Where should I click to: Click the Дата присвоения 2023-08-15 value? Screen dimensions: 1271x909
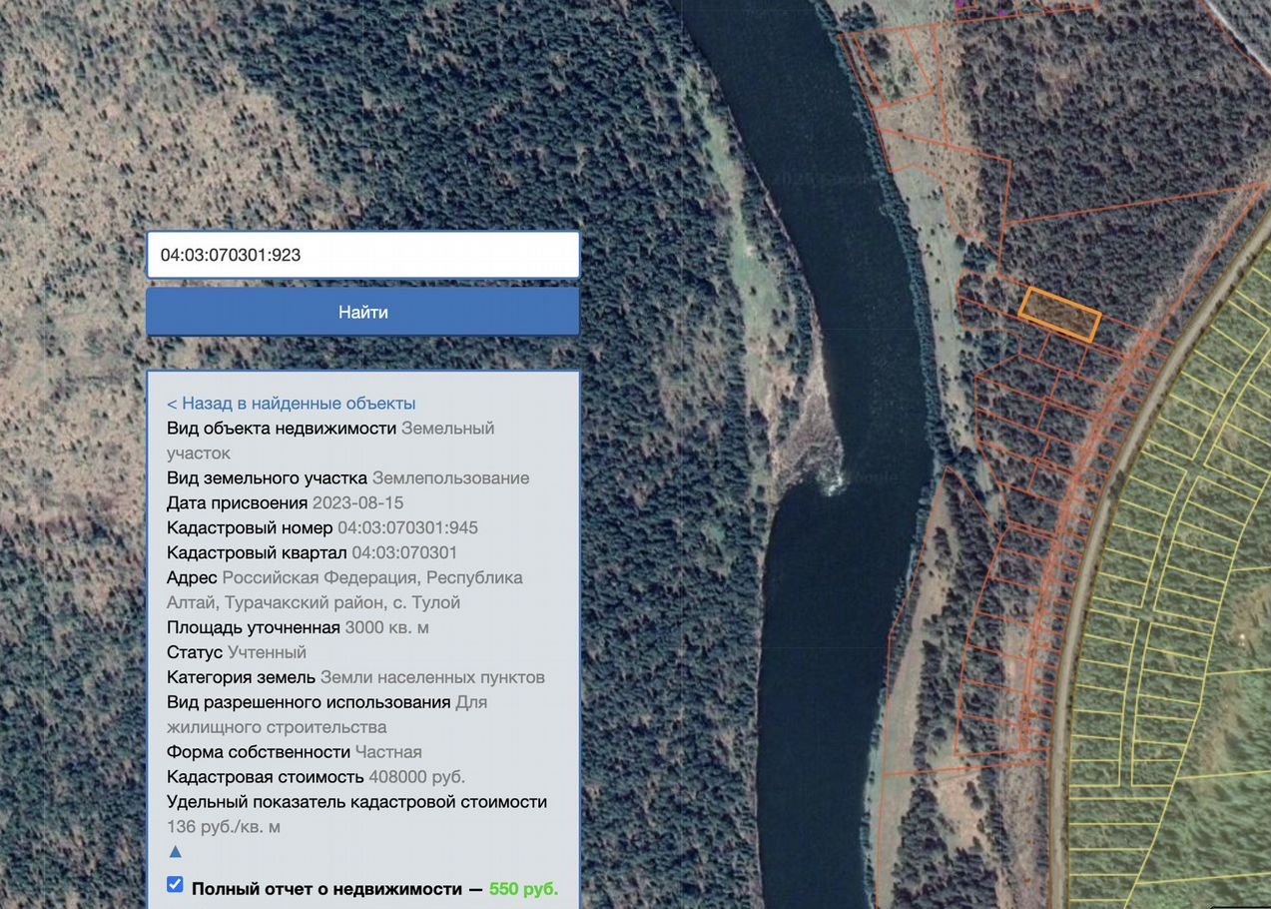[x=357, y=502]
